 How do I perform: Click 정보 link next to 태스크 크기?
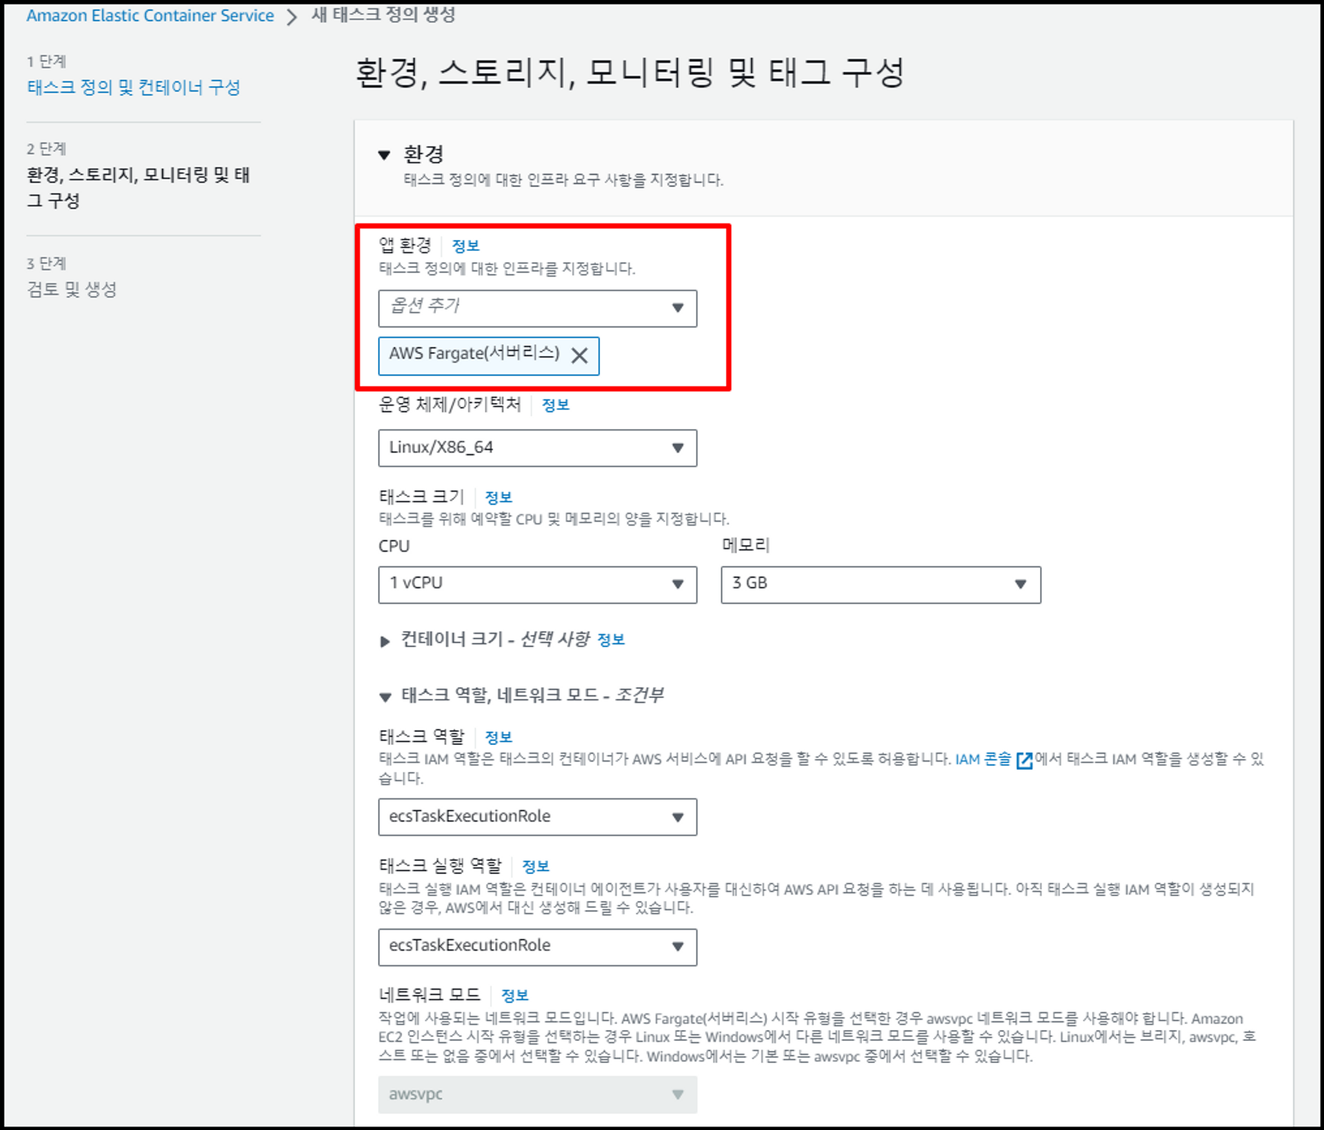(x=498, y=497)
